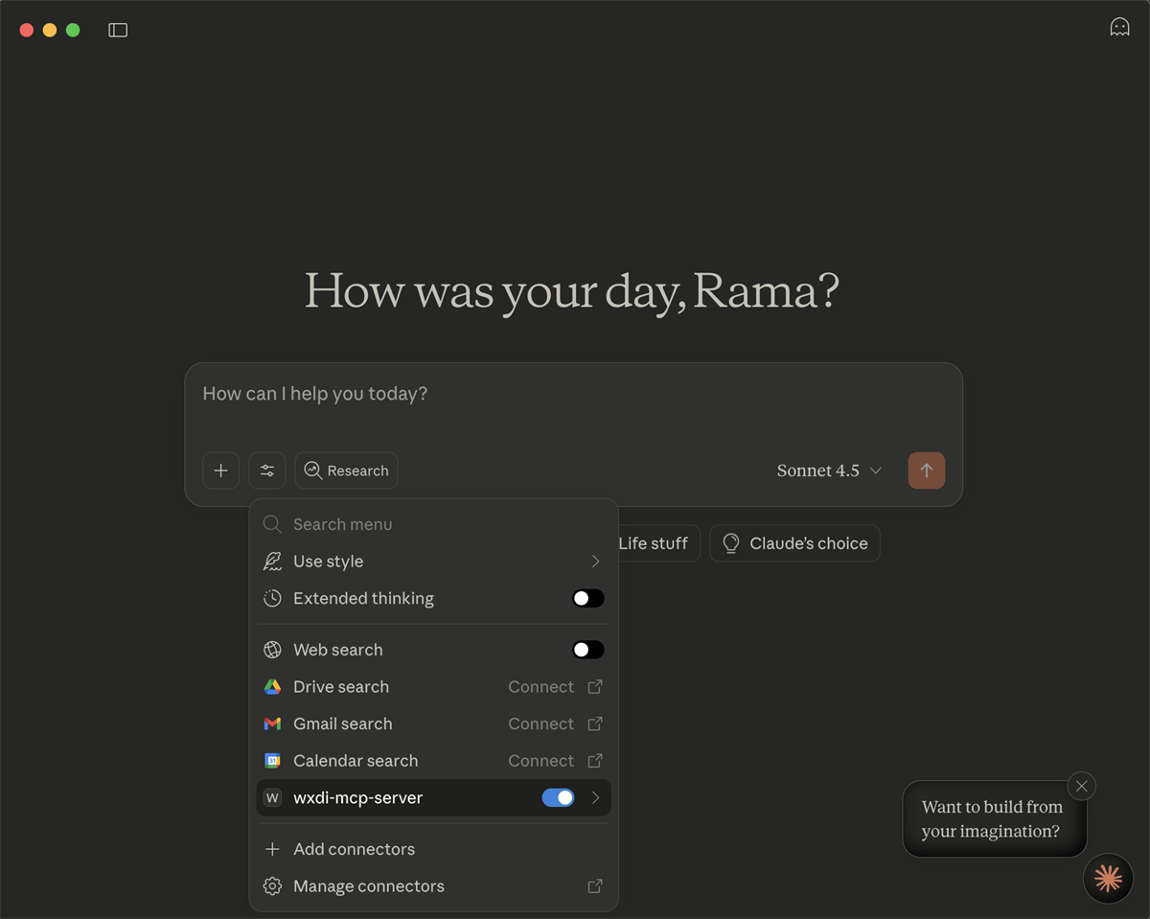Open Manage connectors menu item
The image size is (1150, 919).
tap(368, 886)
